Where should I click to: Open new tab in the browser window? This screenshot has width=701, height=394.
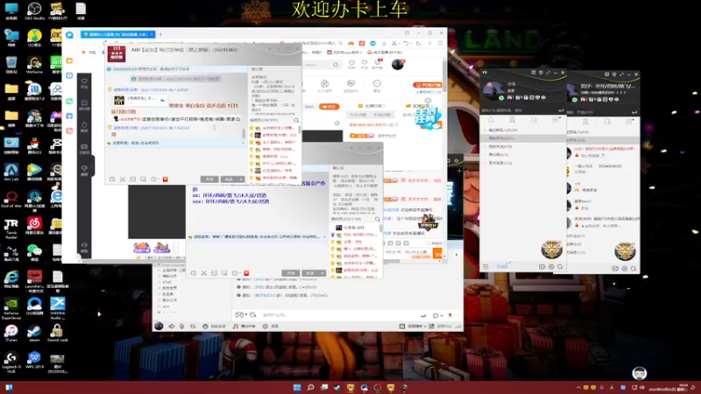coord(160,34)
